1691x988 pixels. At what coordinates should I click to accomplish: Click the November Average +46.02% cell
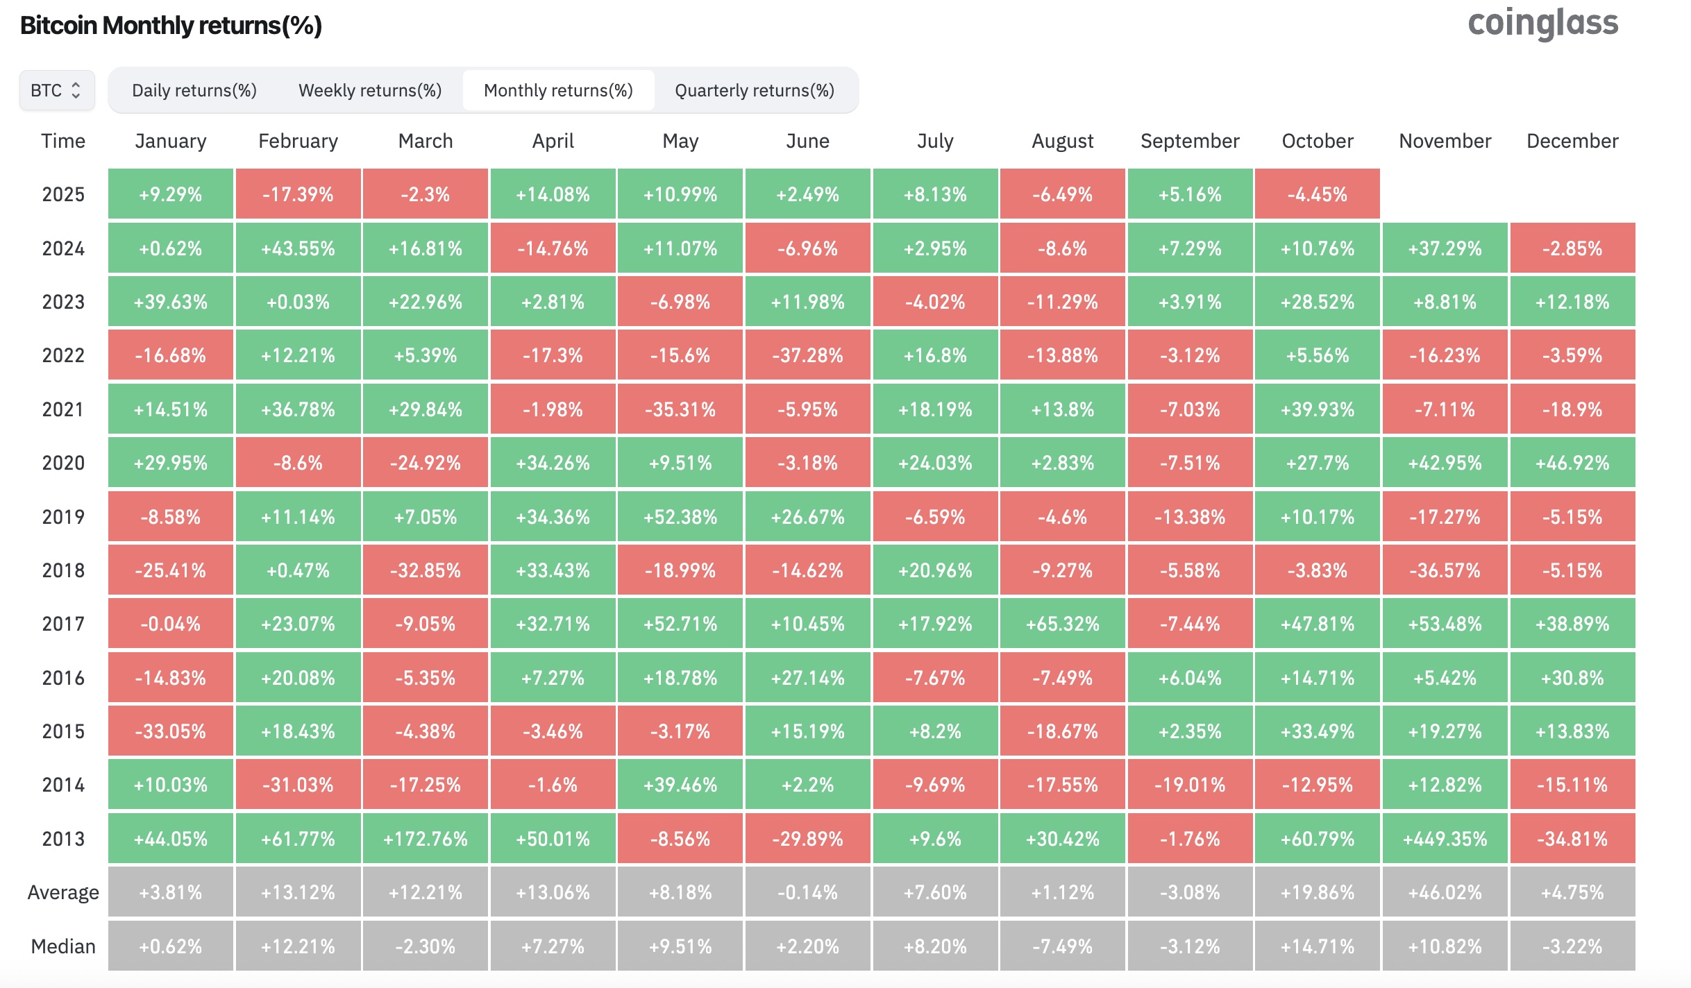coord(1445,892)
